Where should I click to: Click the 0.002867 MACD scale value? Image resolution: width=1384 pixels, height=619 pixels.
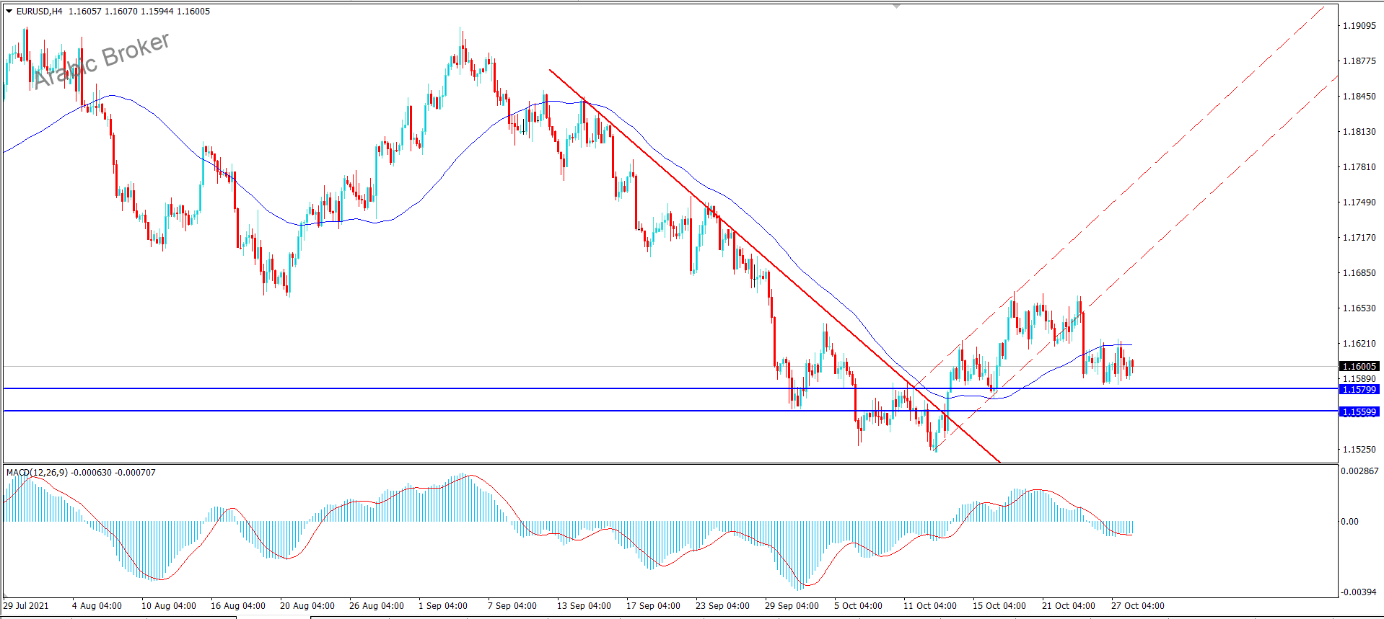coord(1359,471)
